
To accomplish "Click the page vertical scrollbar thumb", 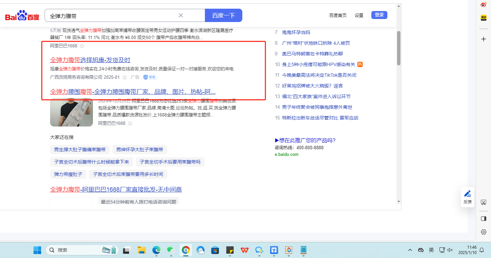I will pyautogui.click(x=398, y=48).
